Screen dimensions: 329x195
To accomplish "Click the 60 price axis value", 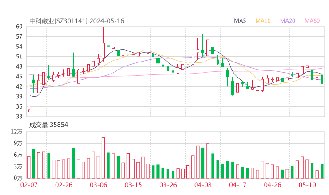I will click(19, 27).
